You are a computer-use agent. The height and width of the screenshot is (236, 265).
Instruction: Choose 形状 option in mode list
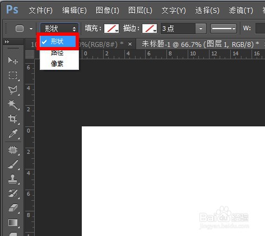tap(58, 41)
